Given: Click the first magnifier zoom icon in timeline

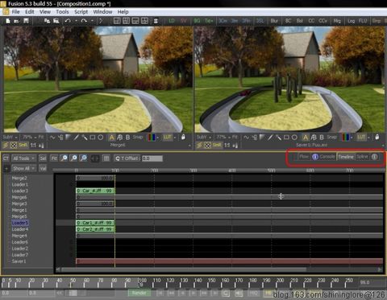Looking at the screenshot, I should (x=64, y=158).
